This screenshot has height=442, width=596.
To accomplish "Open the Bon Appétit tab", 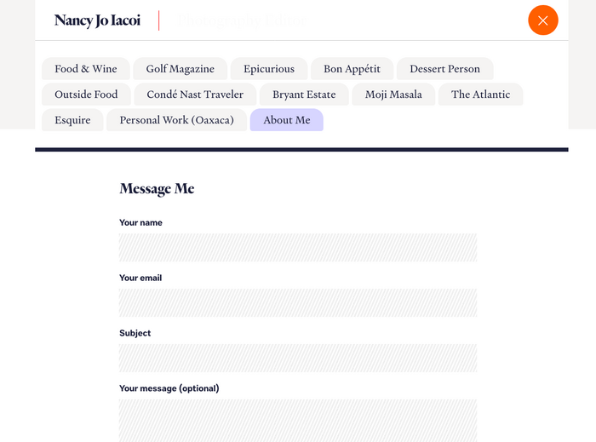I will [352, 69].
